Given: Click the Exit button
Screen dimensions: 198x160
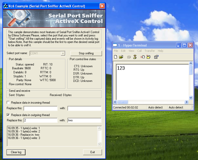Looking at the screenshot, I should click(x=92, y=152).
